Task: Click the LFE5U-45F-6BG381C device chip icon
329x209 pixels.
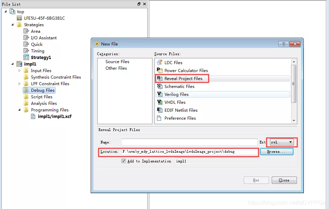Action: 19,18
